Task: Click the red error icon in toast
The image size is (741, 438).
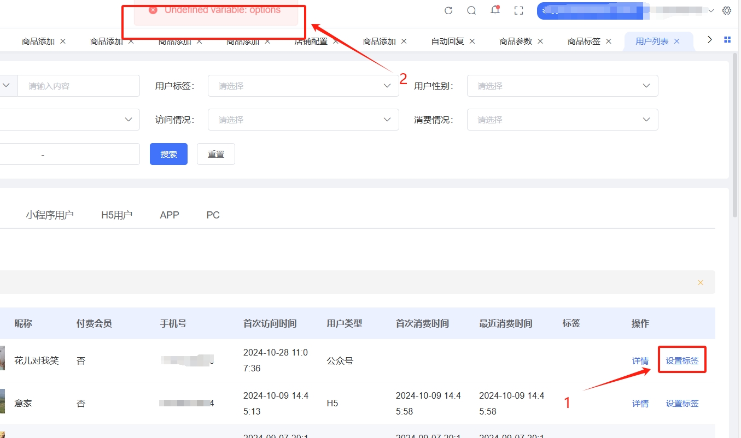Action: pos(153,10)
